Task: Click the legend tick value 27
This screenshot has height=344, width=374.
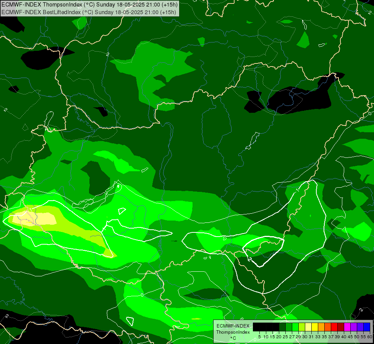Action: tap(292, 337)
